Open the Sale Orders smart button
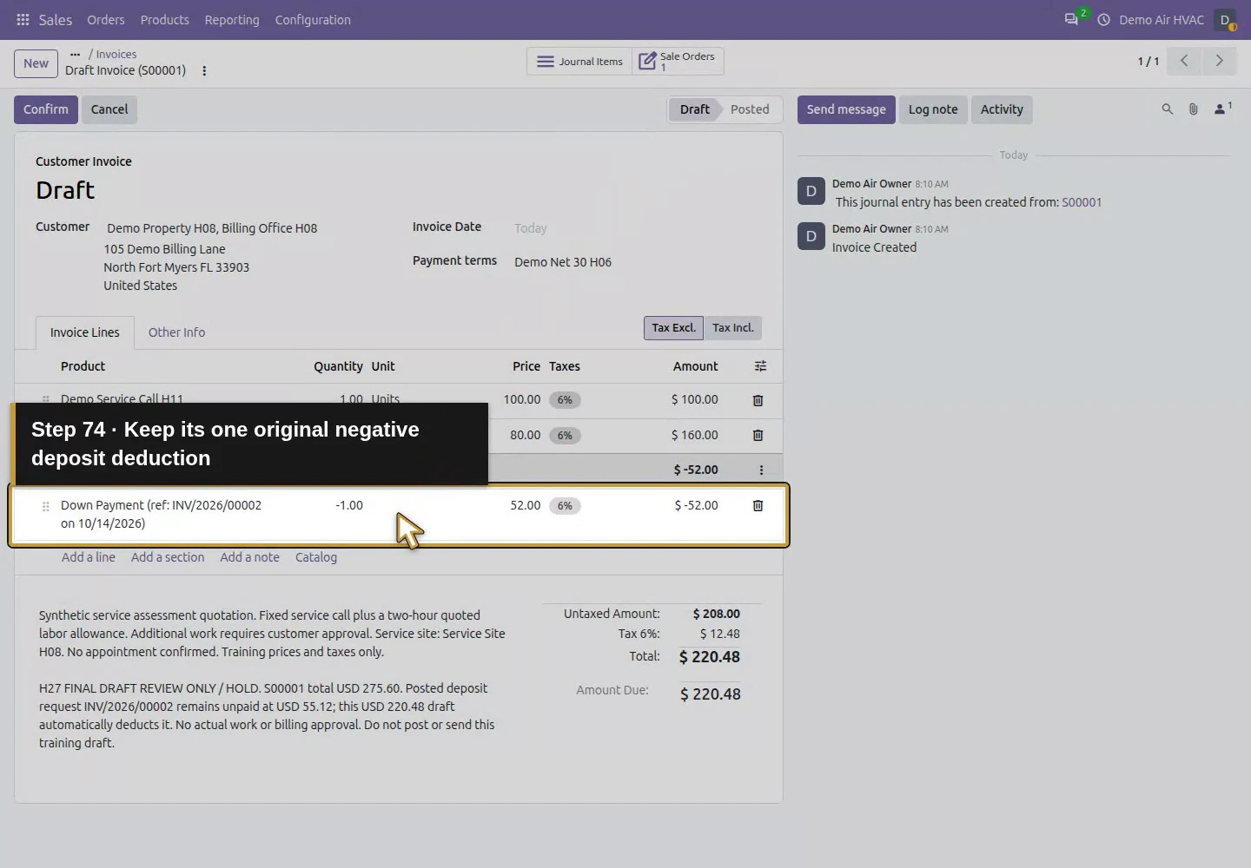 pyautogui.click(x=678, y=62)
